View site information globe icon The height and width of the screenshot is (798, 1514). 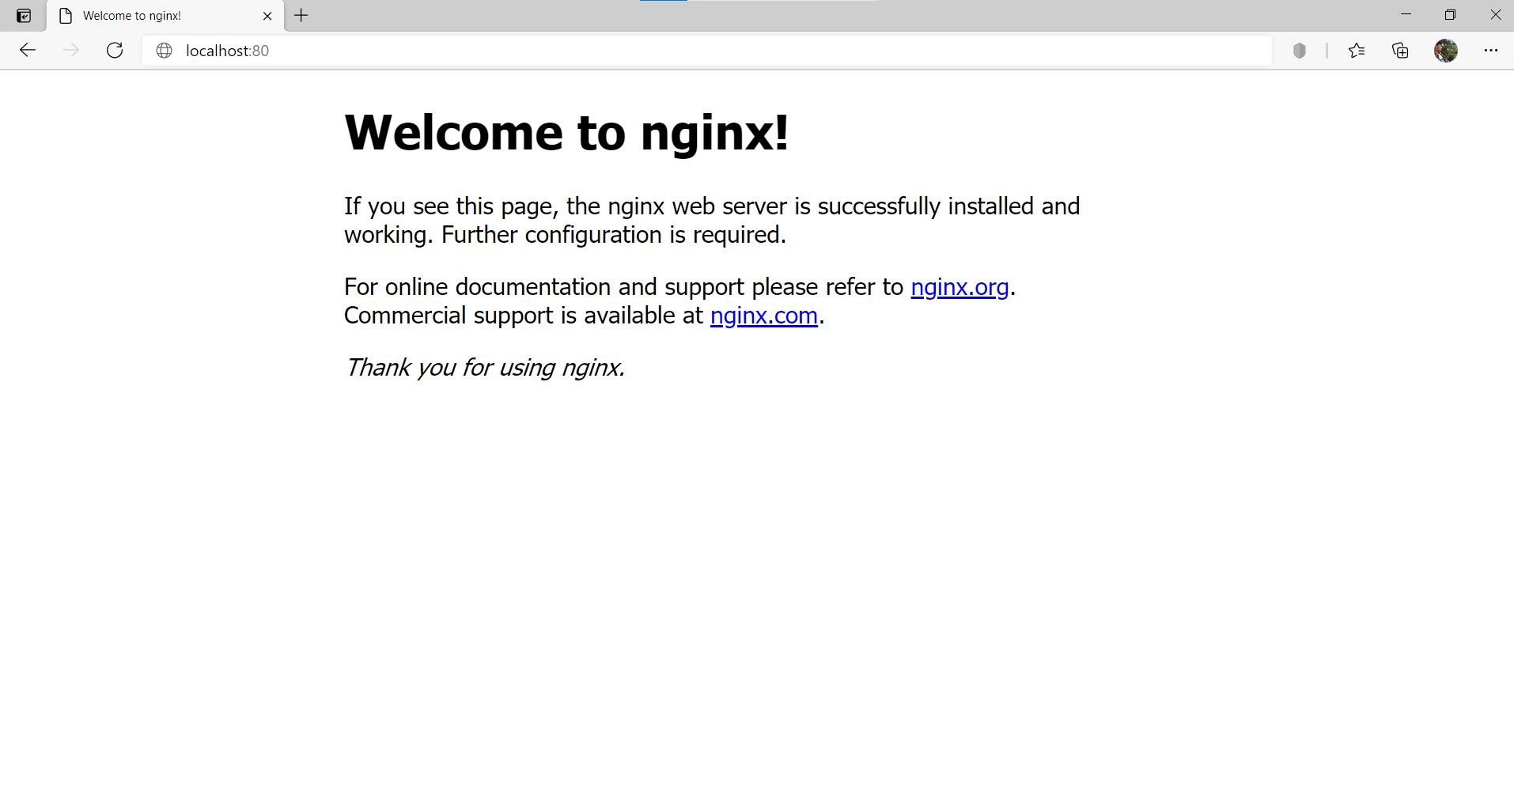(x=165, y=51)
